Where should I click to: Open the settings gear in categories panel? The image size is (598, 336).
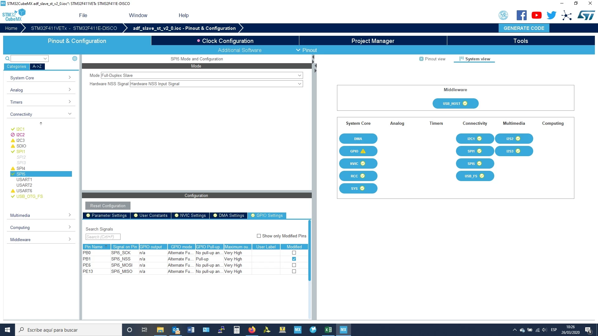click(75, 58)
